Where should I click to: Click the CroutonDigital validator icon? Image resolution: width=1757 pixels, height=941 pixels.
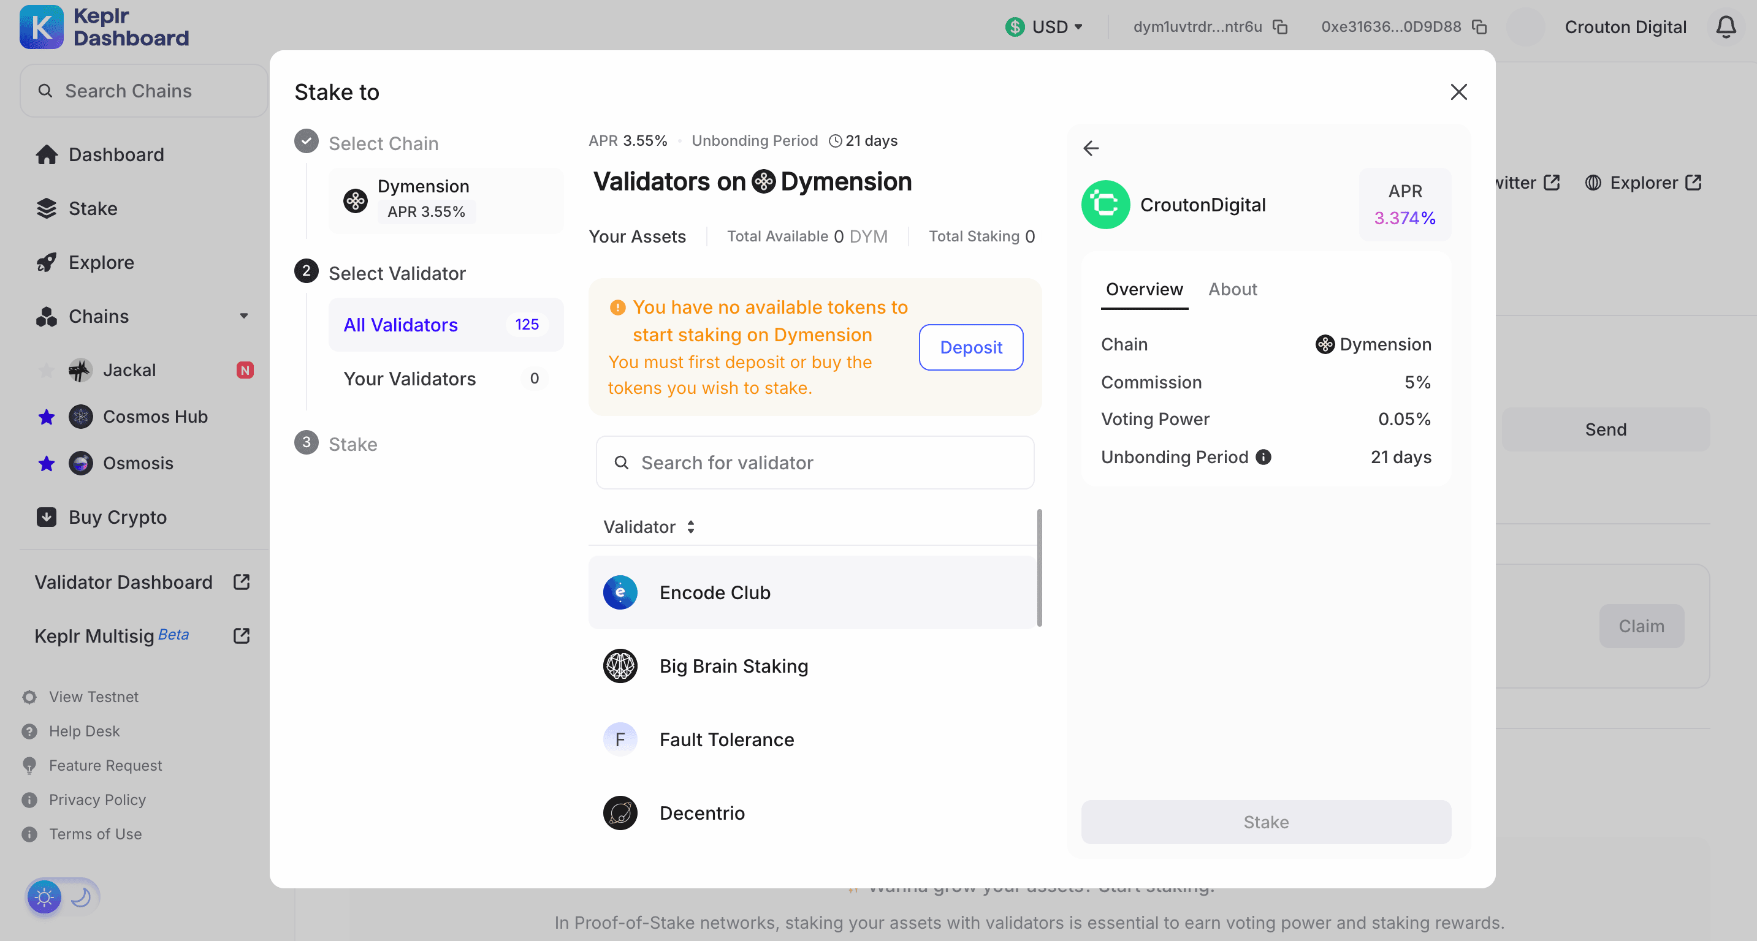pos(1105,205)
